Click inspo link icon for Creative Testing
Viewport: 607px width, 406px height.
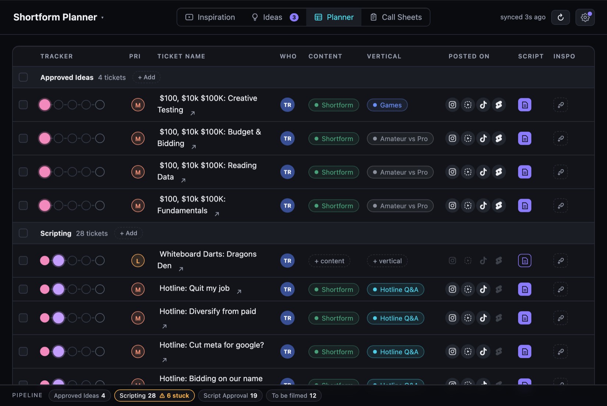click(x=561, y=105)
